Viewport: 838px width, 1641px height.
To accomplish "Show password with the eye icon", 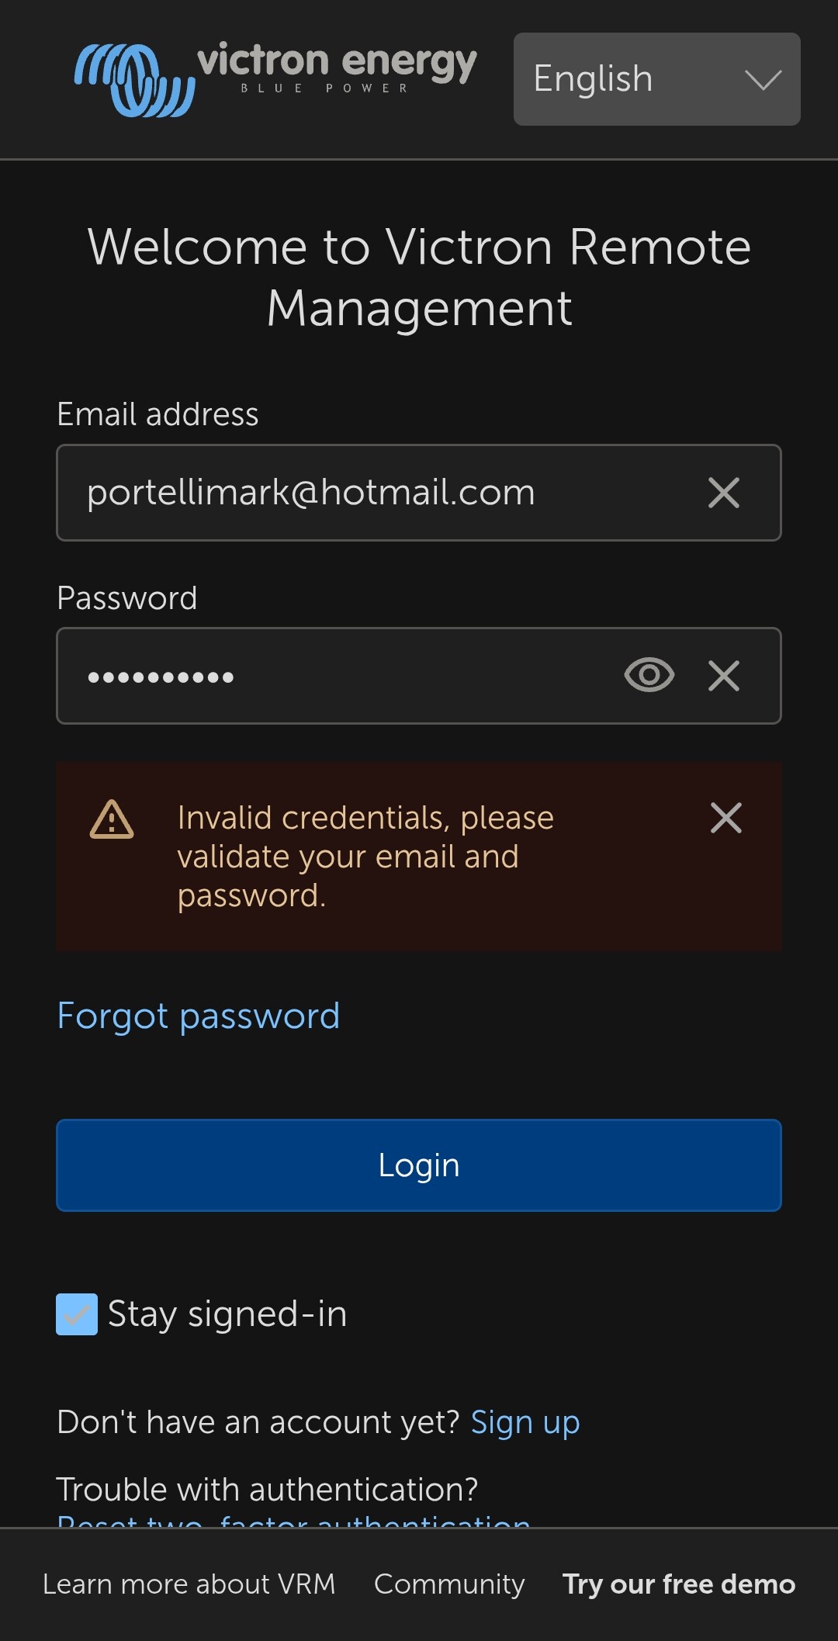I will coord(649,675).
